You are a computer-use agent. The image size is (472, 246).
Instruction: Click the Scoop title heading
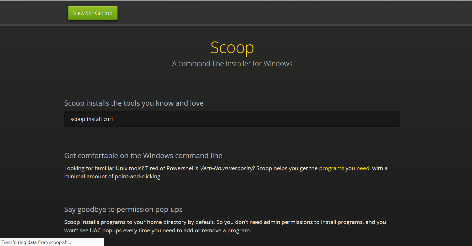coord(232,48)
